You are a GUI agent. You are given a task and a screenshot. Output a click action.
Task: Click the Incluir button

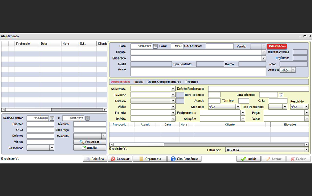[x=249, y=159]
